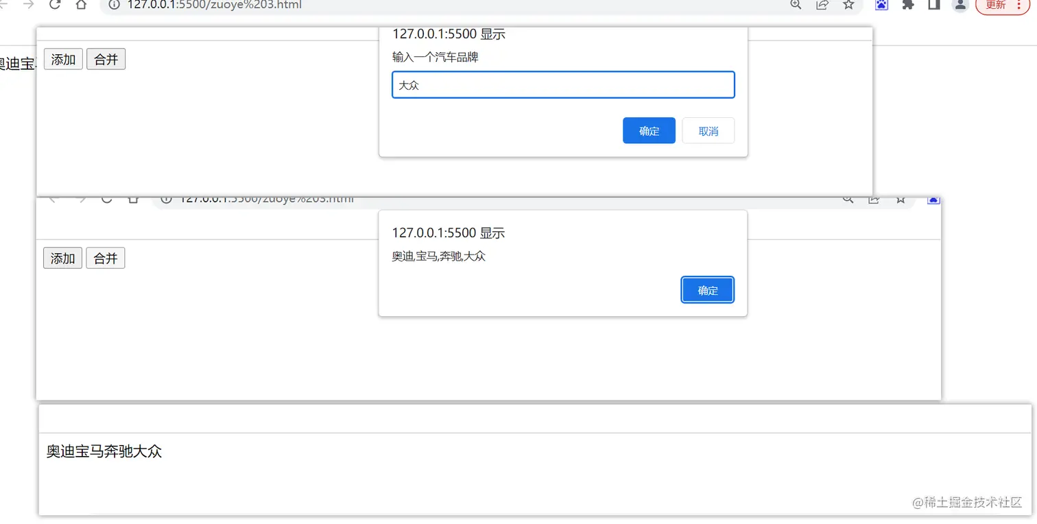Confirm the car brand prompt with 确定
The image size is (1037, 524).
coord(649,131)
